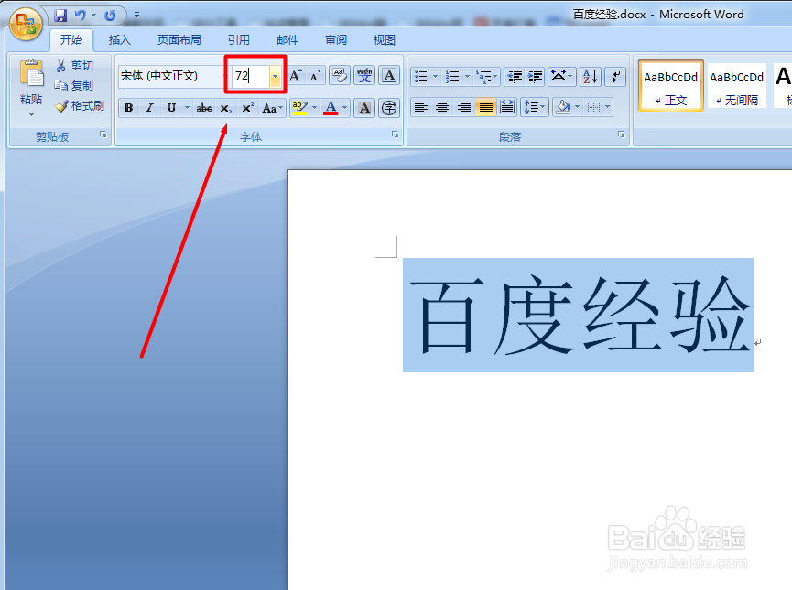
Task: Click the enclosed character 字 icon
Action: click(389, 108)
